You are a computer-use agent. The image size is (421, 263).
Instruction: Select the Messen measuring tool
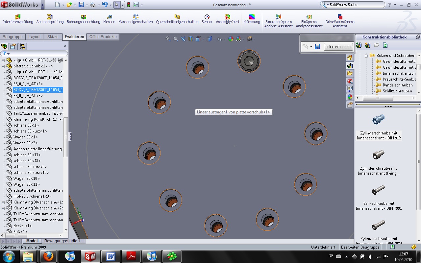[109, 19]
